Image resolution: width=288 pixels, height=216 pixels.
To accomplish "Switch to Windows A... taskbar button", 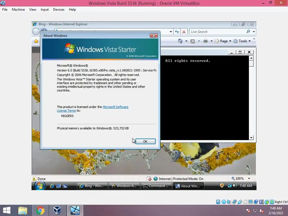I will coord(124,186).
